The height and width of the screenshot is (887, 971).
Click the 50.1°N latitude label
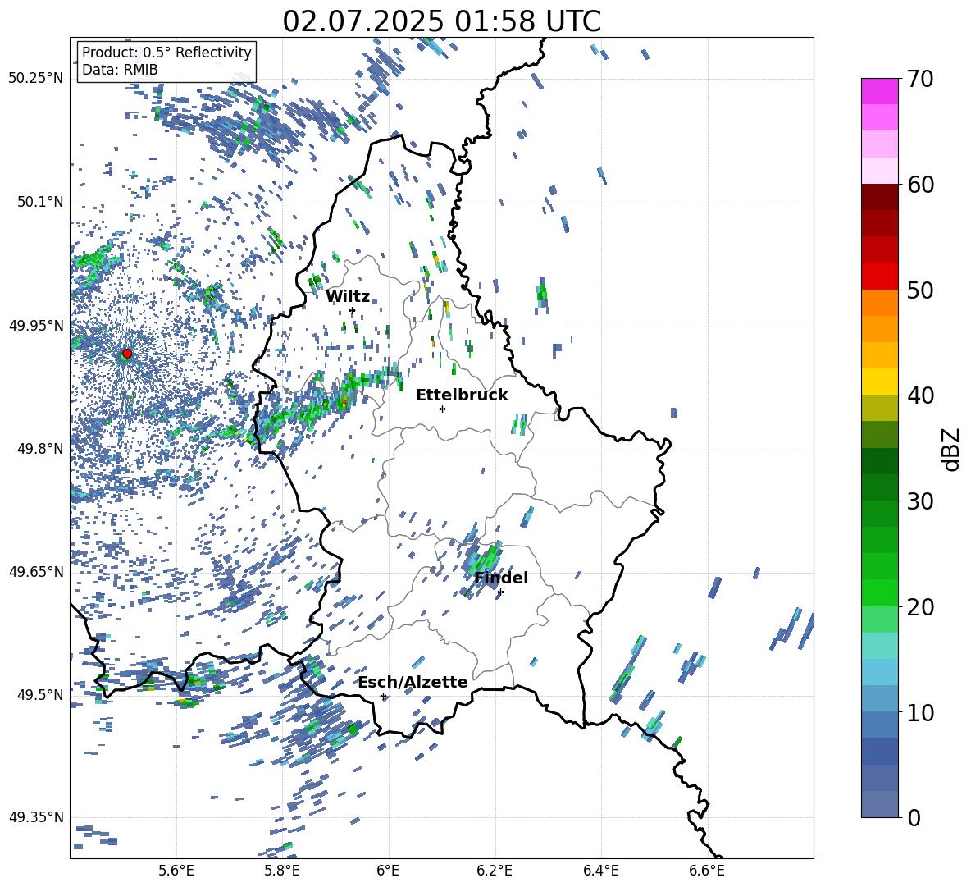[39, 202]
